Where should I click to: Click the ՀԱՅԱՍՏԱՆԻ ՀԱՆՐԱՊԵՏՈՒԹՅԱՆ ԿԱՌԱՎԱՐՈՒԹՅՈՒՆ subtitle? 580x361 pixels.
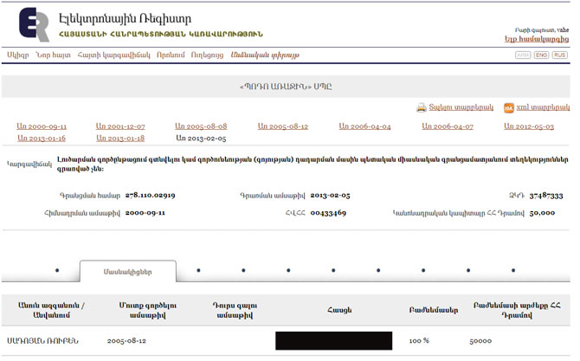(161, 35)
